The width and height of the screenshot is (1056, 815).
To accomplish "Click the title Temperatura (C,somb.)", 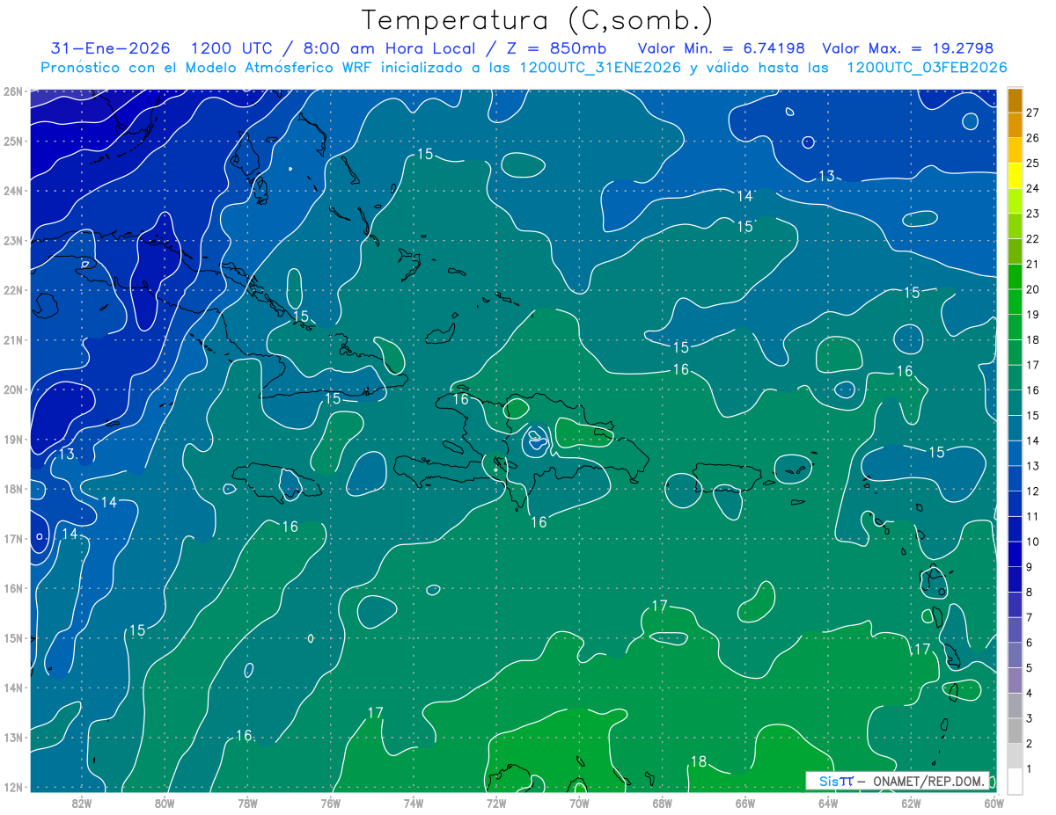I will [x=538, y=20].
